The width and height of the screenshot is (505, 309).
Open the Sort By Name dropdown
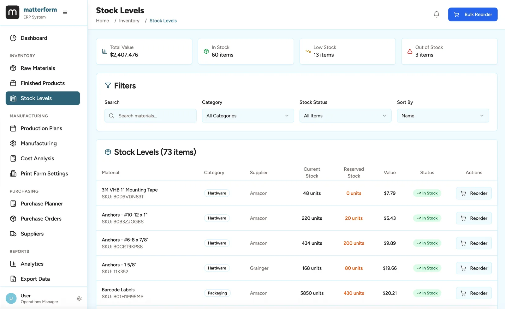point(443,116)
